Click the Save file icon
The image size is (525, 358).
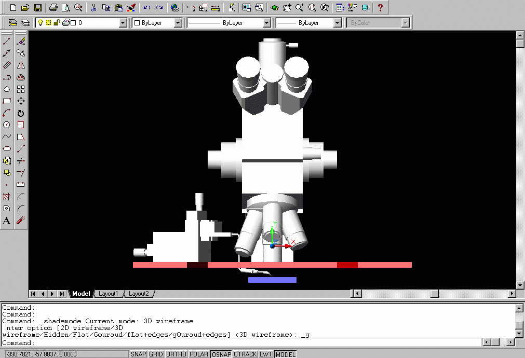click(38, 8)
